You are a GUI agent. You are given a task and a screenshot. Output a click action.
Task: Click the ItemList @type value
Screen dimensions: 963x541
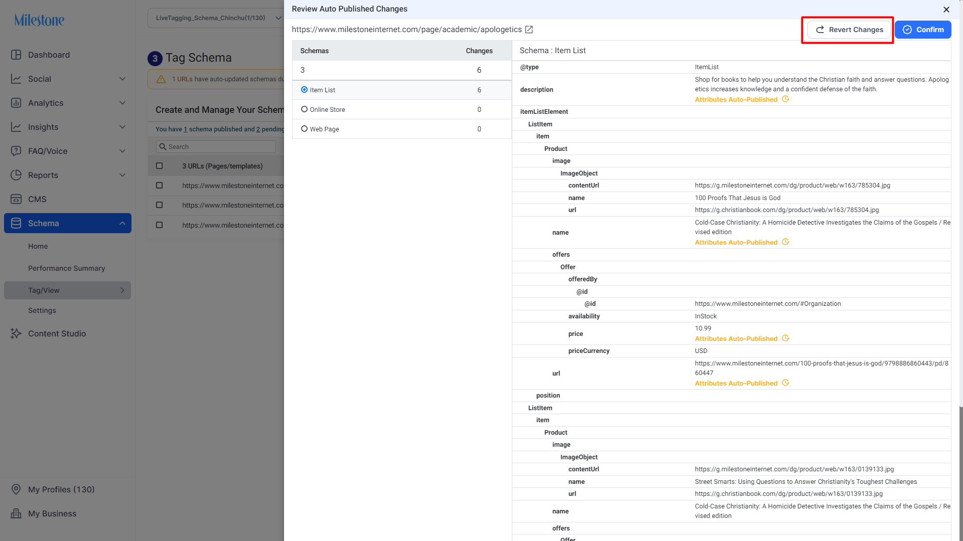click(x=707, y=67)
